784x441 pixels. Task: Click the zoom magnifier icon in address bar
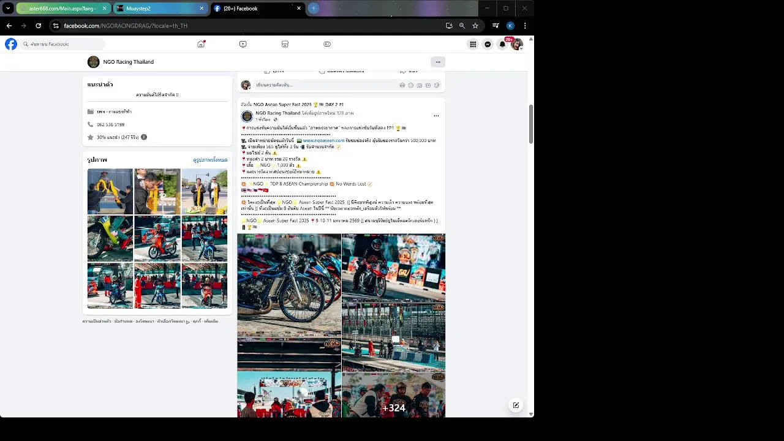[x=462, y=26]
